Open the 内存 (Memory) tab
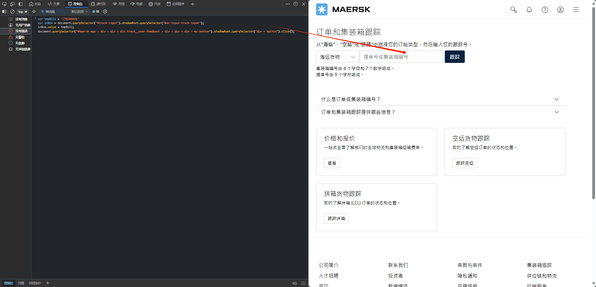 click(x=155, y=4)
